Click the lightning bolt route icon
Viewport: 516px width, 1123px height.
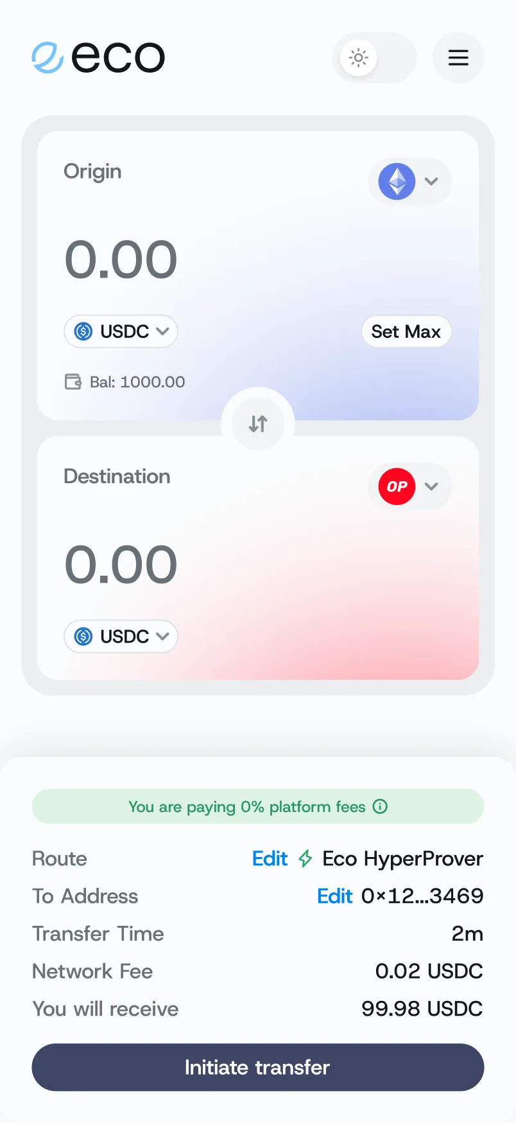(x=305, y=859)
